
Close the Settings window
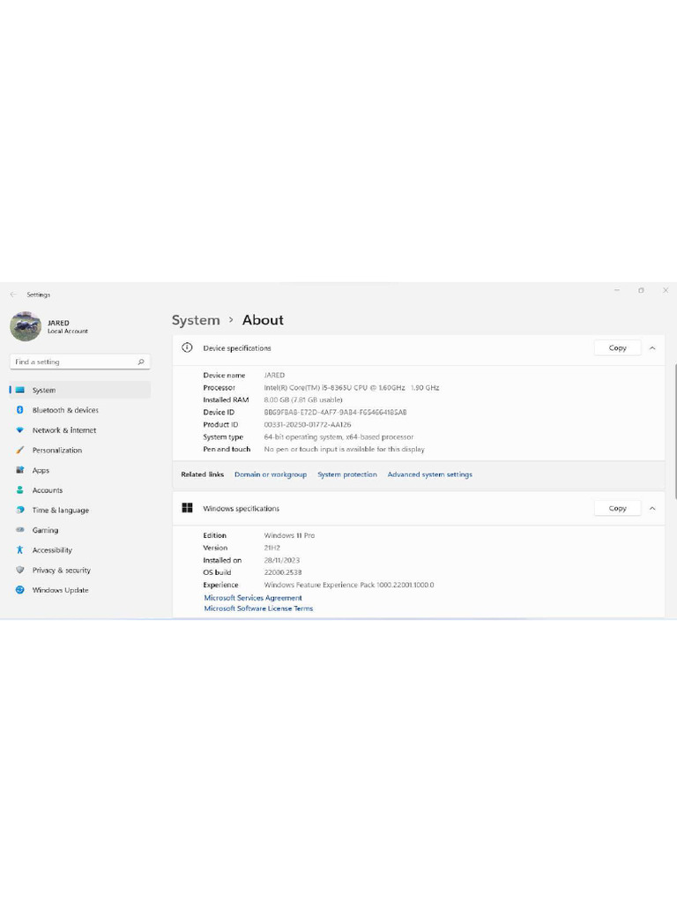pos(665,290)
